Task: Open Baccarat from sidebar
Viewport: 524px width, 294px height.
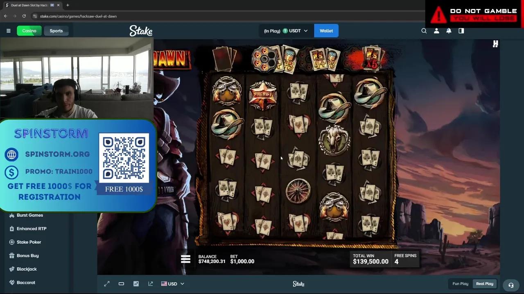Action: [x=26, y=283]
